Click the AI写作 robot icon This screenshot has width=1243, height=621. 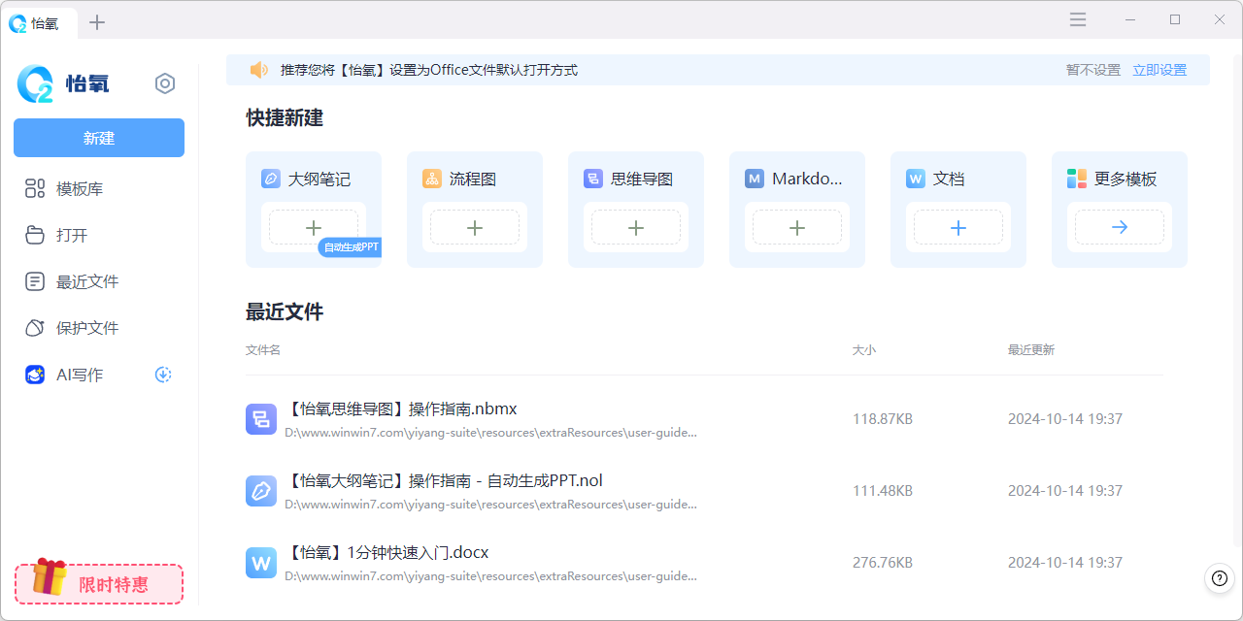point(35,375)
